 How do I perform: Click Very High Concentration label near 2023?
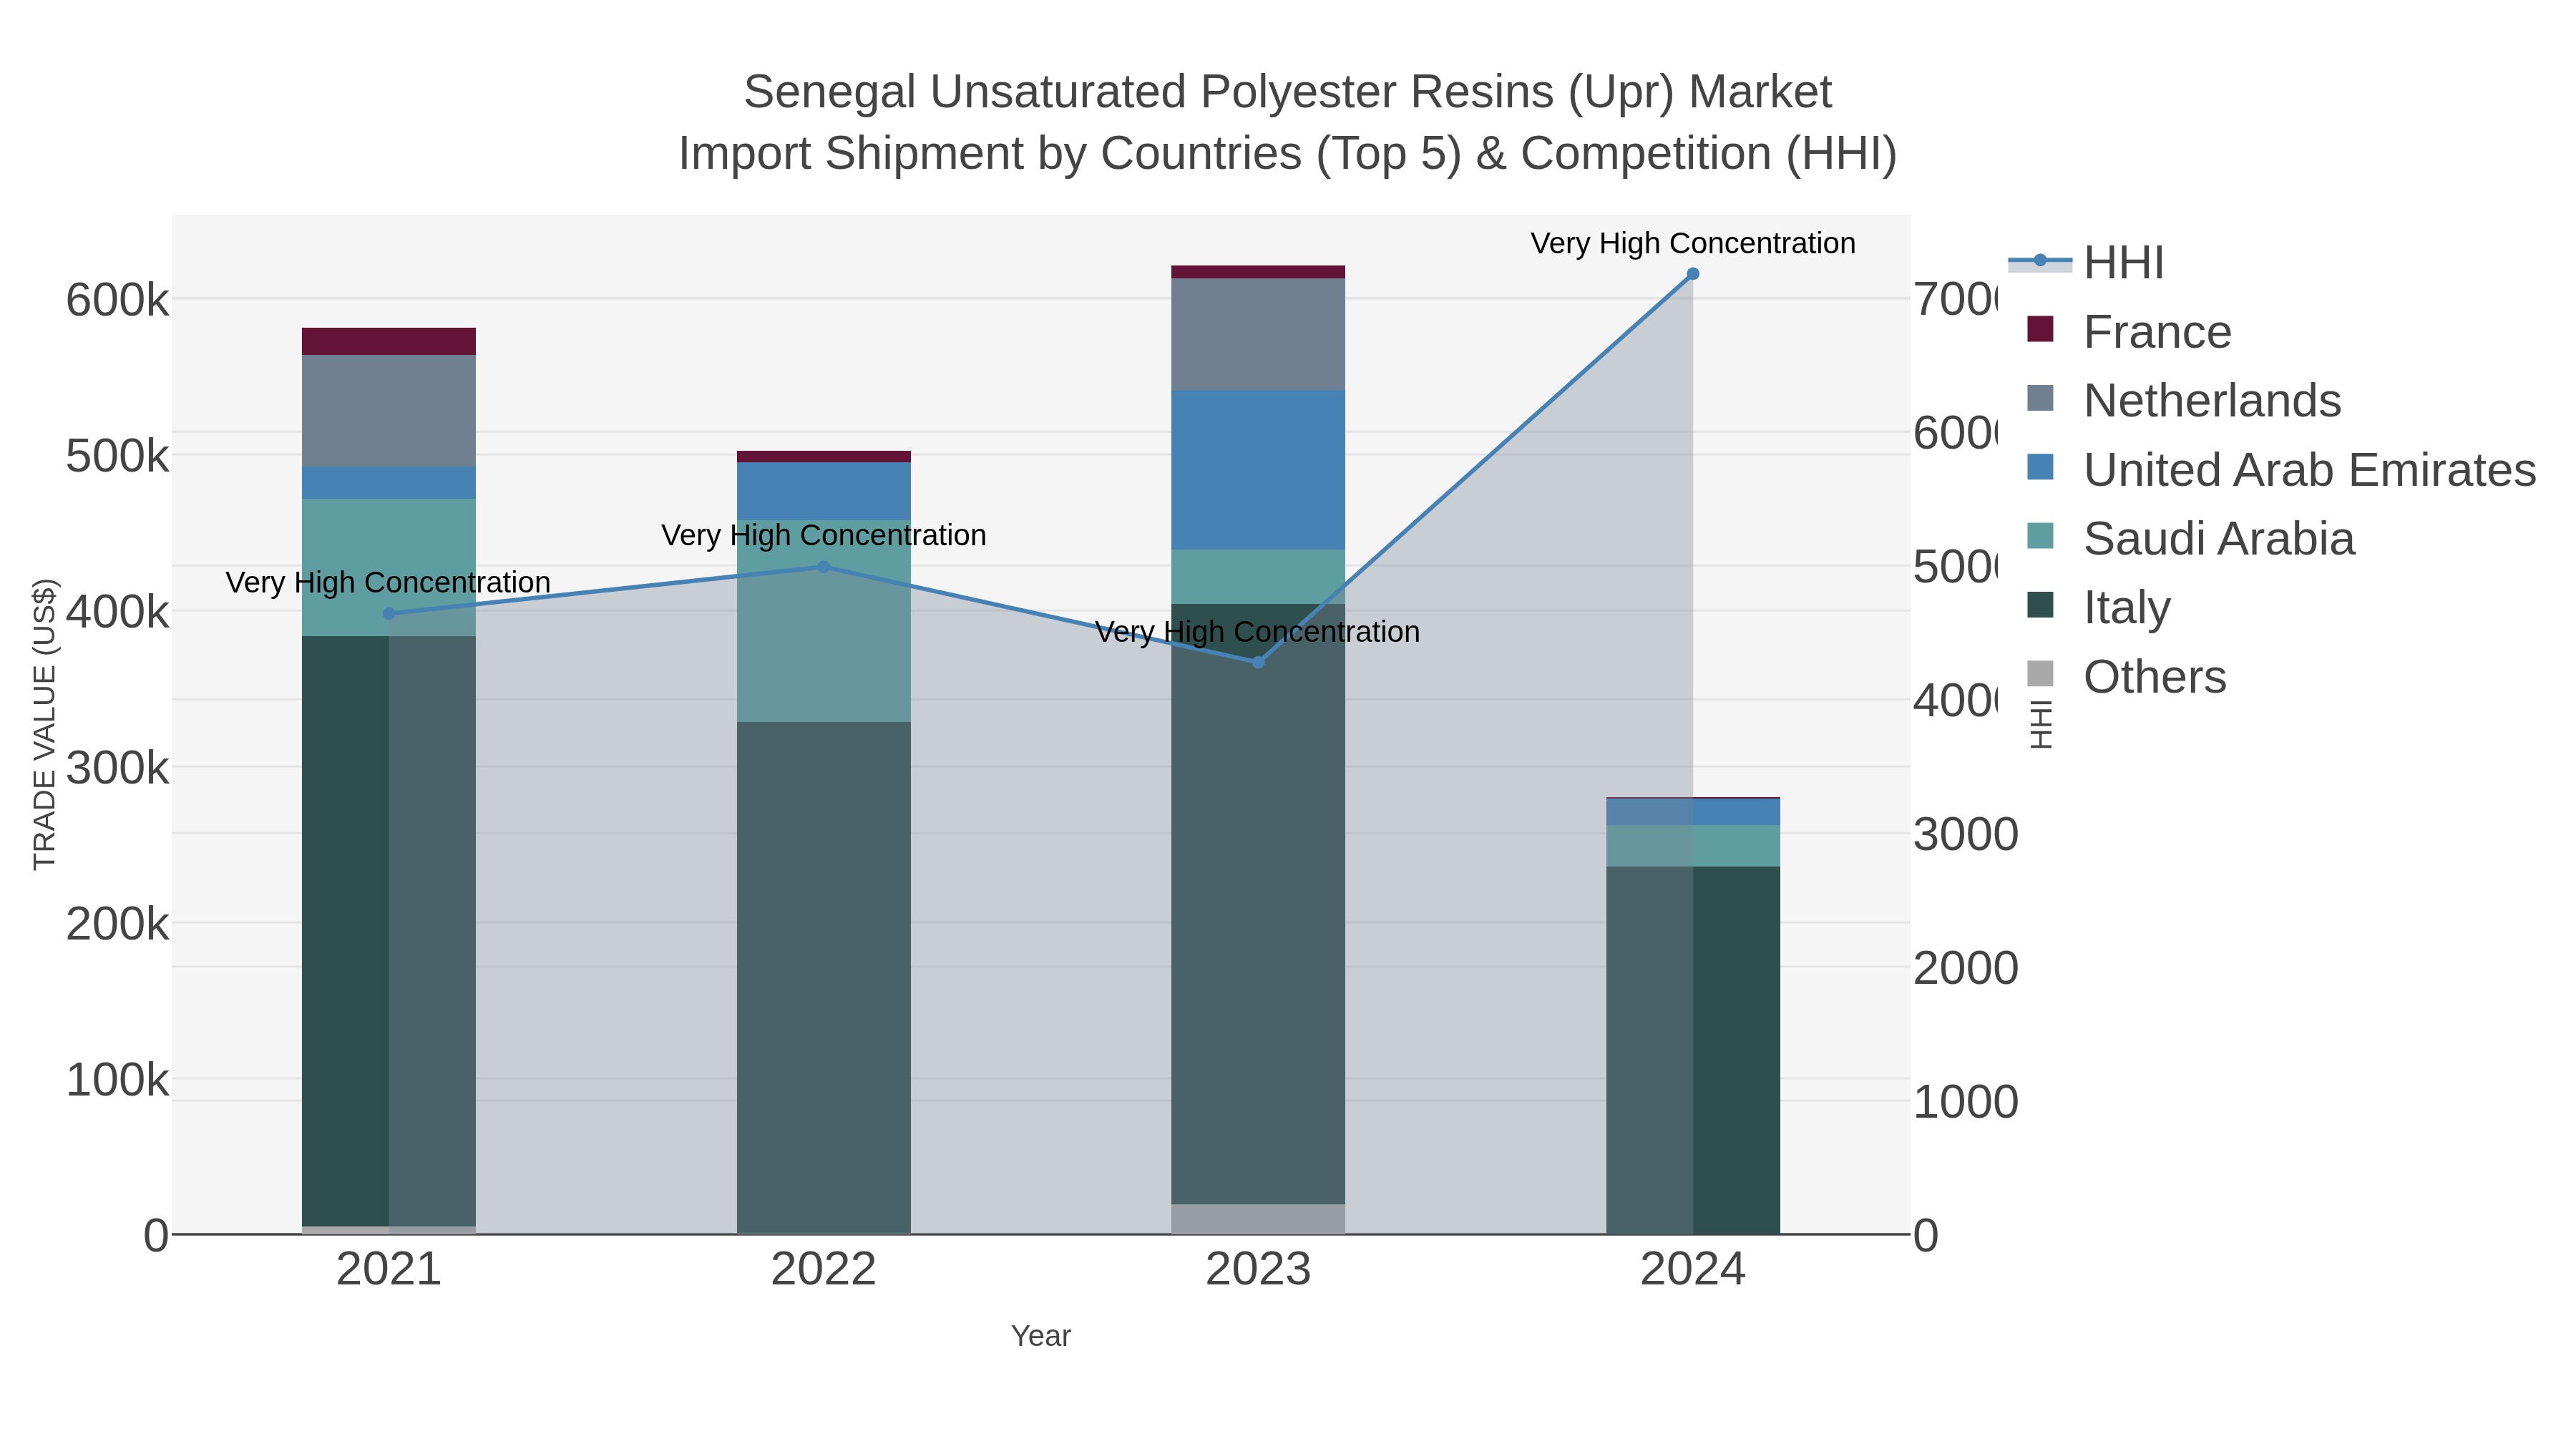(x=1257, y=632)
